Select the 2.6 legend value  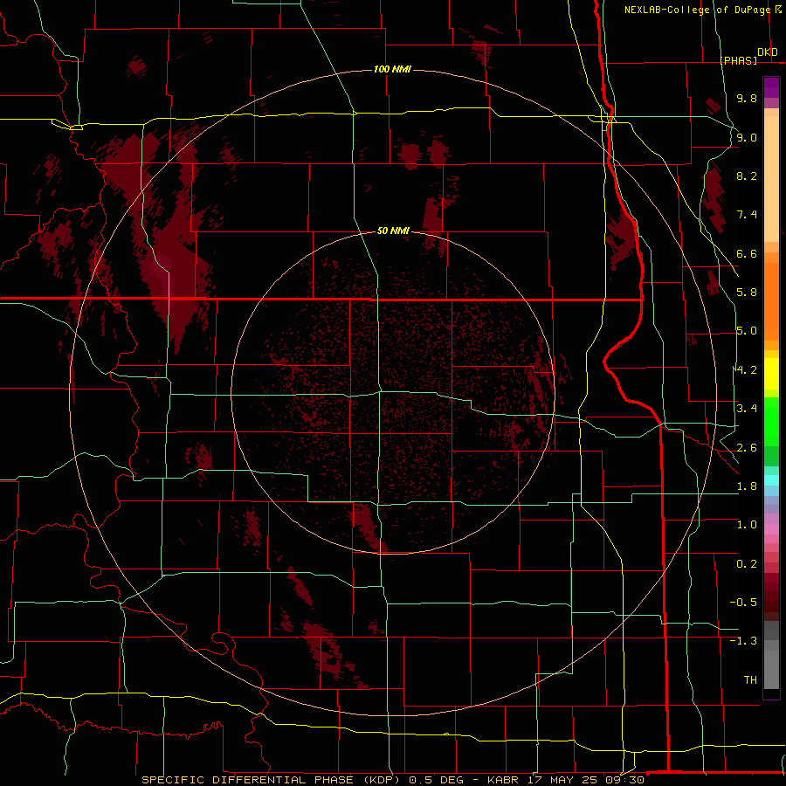(747, 448)
